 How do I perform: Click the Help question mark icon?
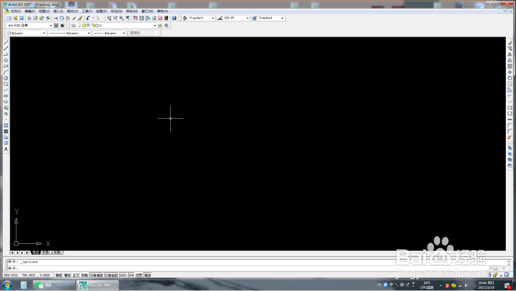click(174, 18)
